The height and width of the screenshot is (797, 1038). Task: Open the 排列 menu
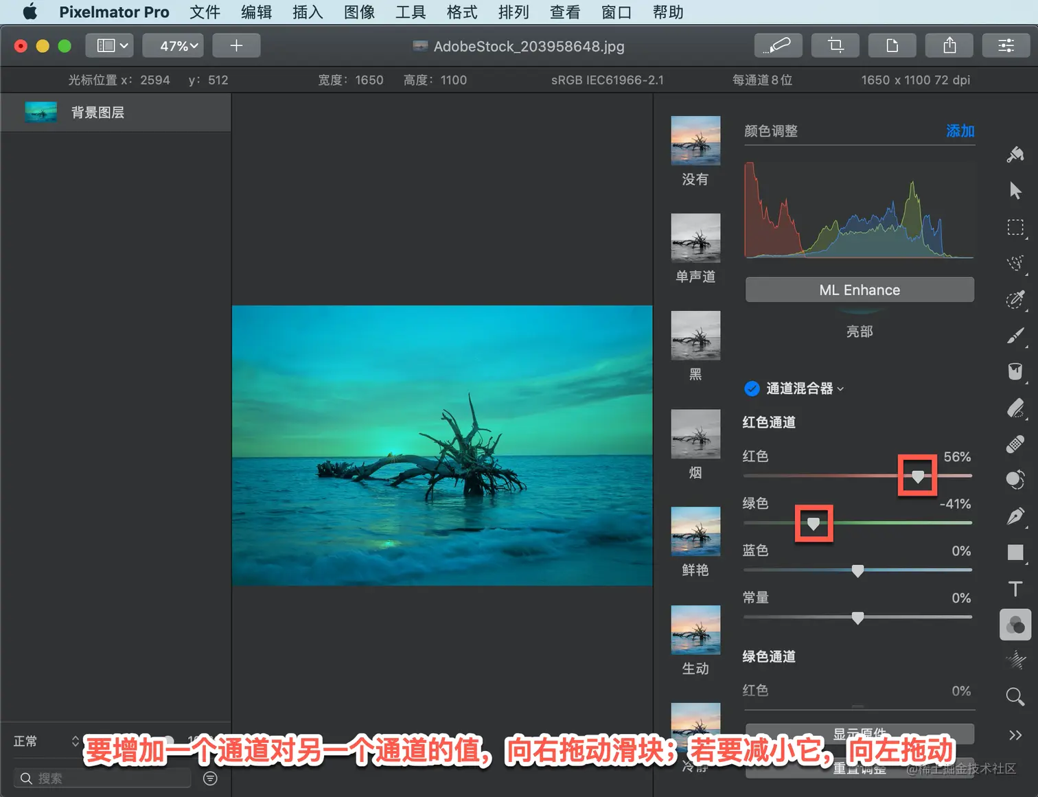[x=514, y=12]
